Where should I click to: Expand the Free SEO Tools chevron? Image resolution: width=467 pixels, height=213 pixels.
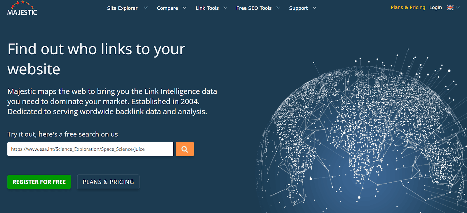click(278, 8)
